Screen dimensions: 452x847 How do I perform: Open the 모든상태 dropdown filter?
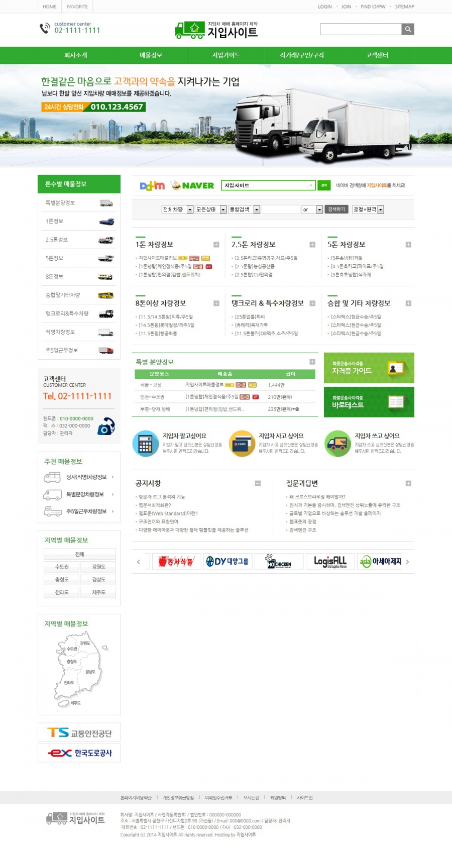[210, 209]
